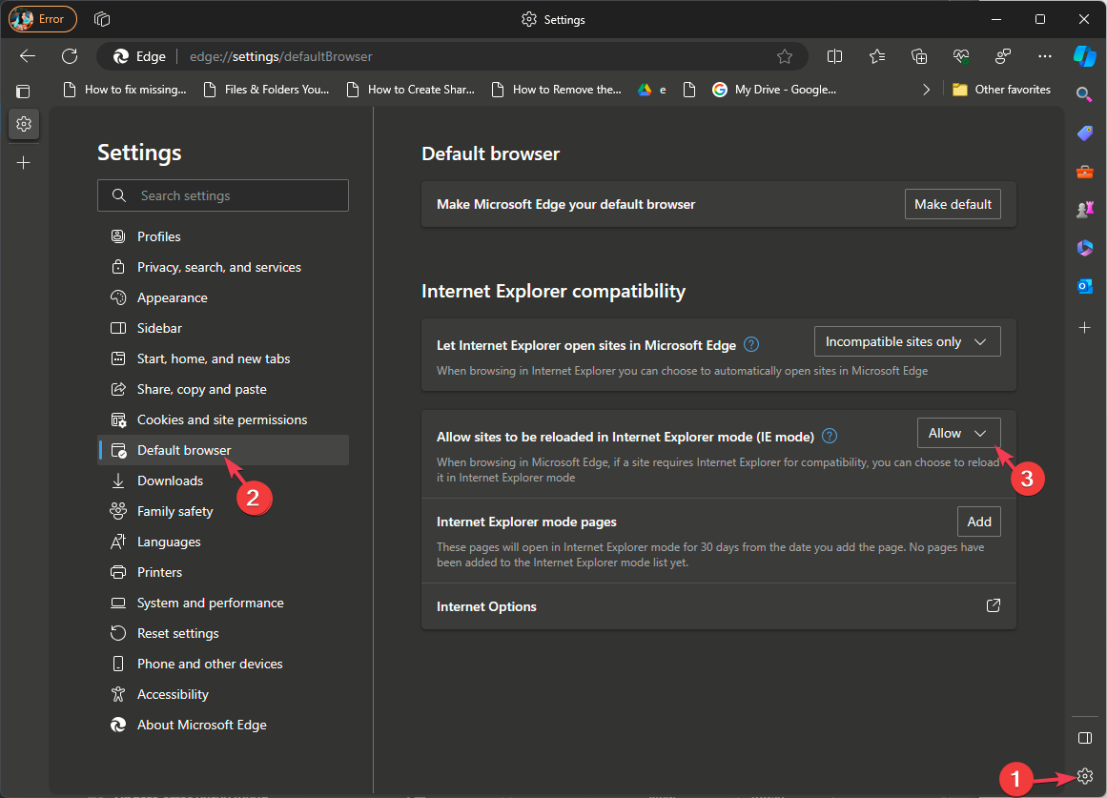Add an Internet Explorer mode page
The width and height of the screenshot is (1107, 798).
pos(978,521)
